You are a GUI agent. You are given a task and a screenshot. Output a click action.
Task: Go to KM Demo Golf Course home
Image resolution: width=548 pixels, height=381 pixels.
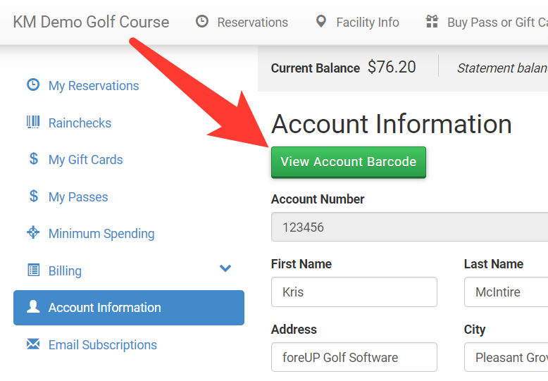91,22
